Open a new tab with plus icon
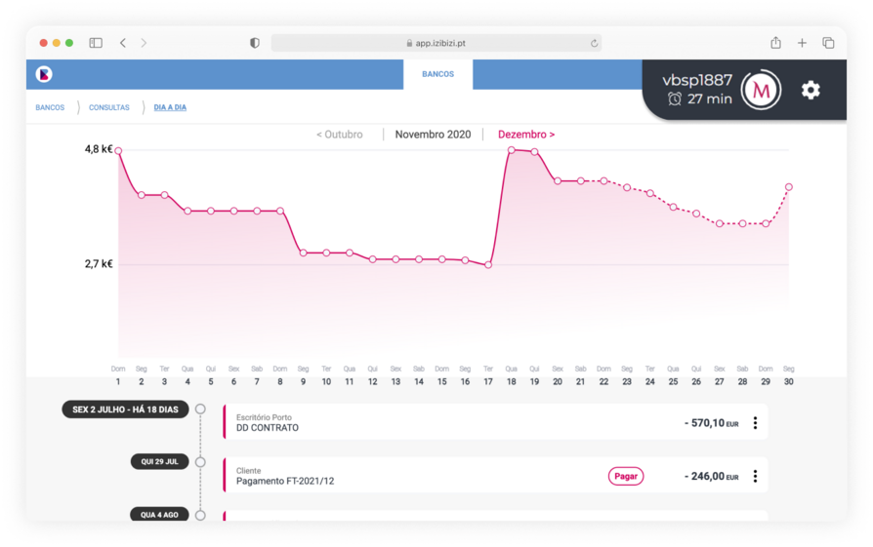The image size is (873, 547). [x=802, y=43]
